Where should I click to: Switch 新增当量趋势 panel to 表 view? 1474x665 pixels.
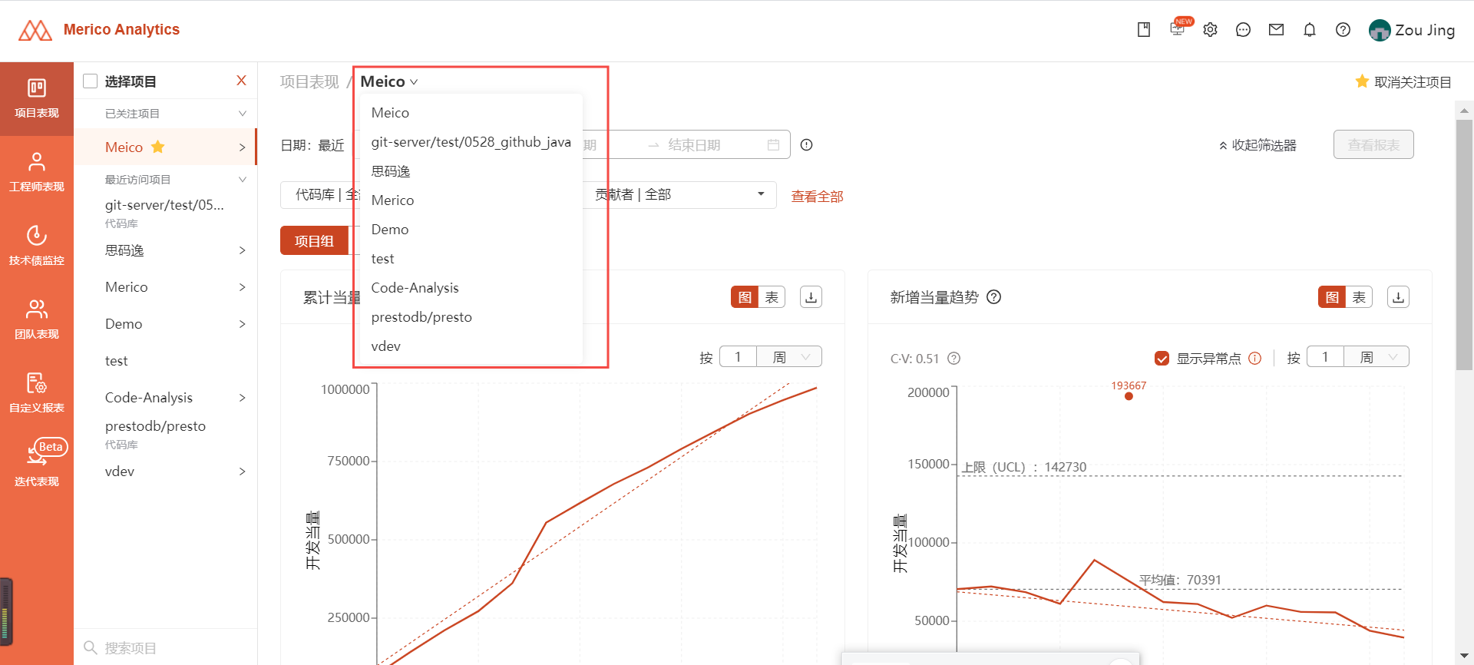(x=1359, y=297)
